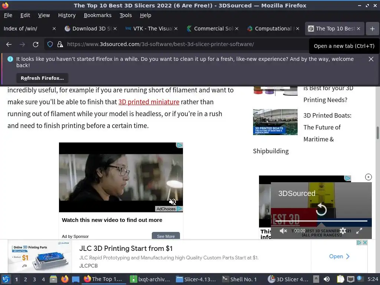
Task: Close the 'VTK - The Visual' tab
Action: coord(176,29)
